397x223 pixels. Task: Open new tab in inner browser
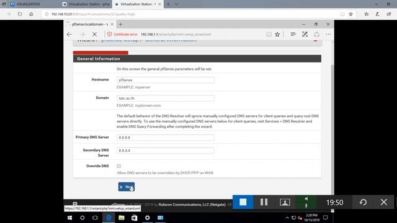point(120,24)
